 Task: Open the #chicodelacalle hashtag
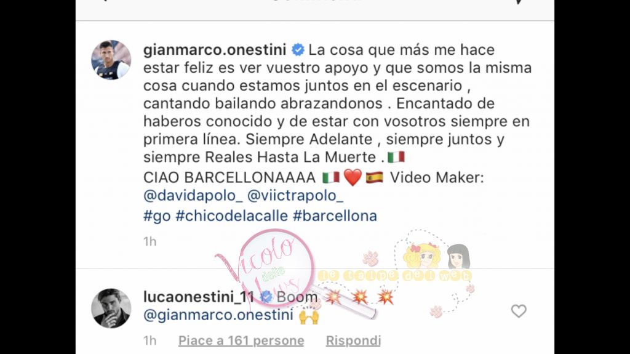point(231,216)
